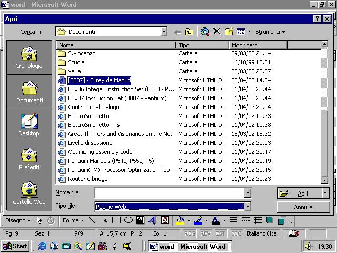Viewport: 337px width, 253px height.
Task: Open the fill color dropdown arrow
Action: [189, 220]
